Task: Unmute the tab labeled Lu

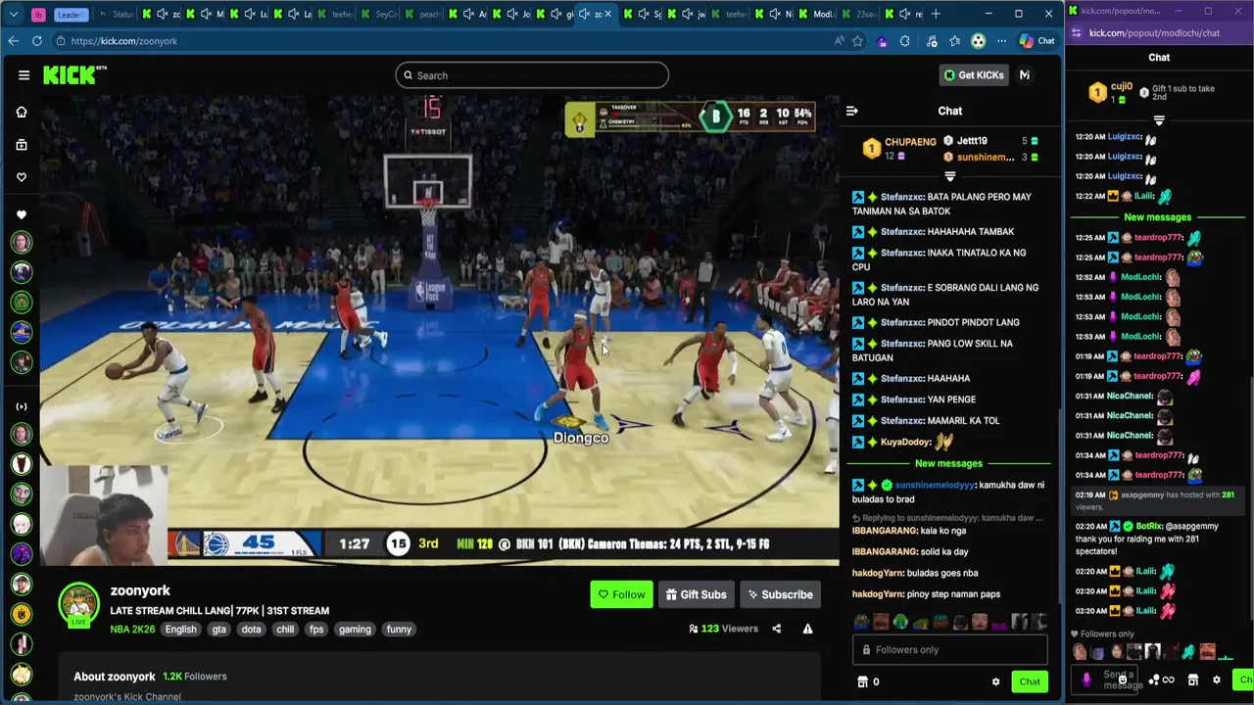Action: [x=250, y=14]
